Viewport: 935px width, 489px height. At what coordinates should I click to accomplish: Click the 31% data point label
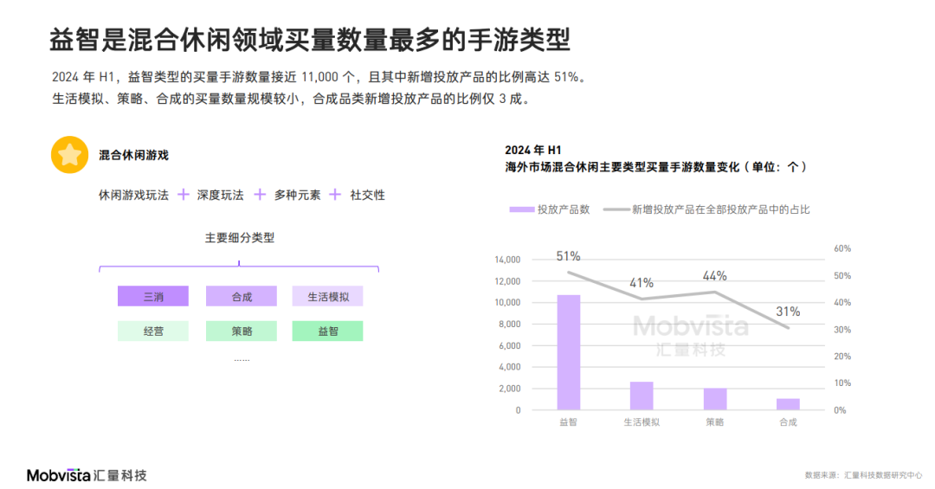tap(788, 312)
